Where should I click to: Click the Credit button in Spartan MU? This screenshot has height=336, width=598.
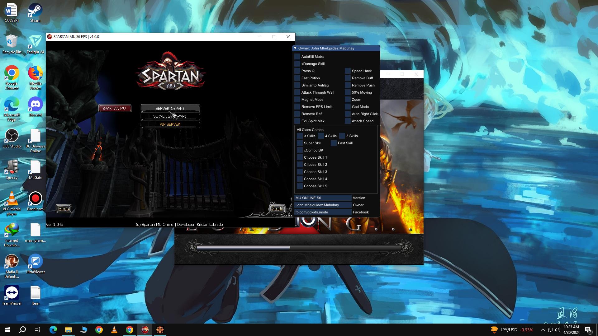[277, 209]
